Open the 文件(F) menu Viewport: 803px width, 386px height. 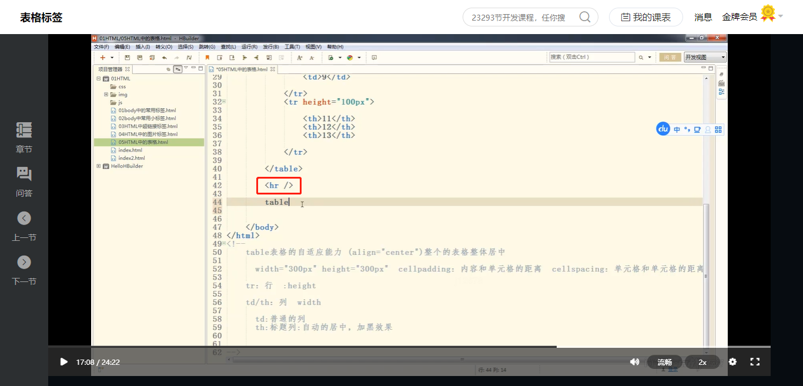(102, 47)
